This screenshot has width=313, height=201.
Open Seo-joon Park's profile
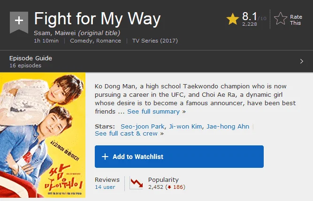[143, 127]
